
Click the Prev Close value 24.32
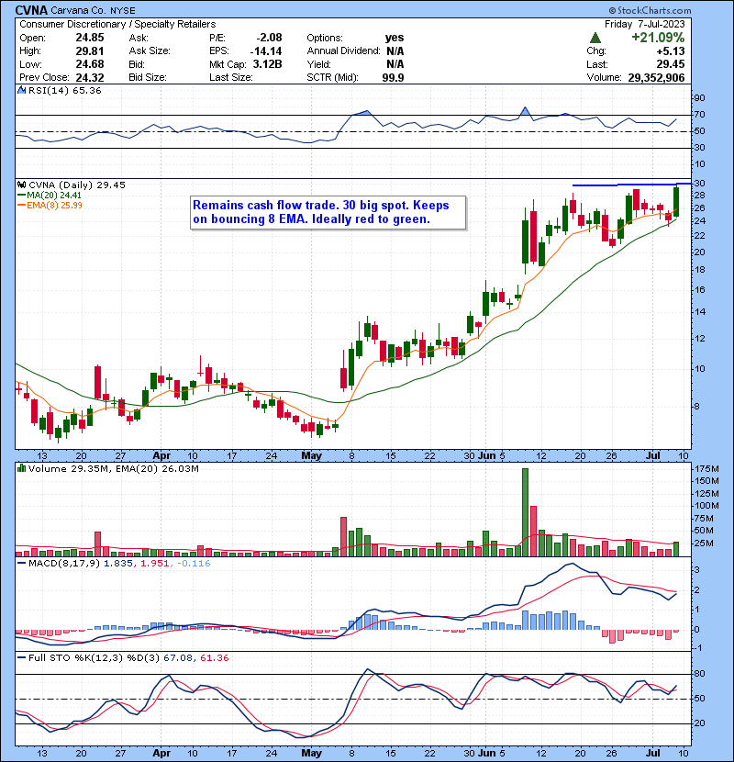[x=90, y=77]
